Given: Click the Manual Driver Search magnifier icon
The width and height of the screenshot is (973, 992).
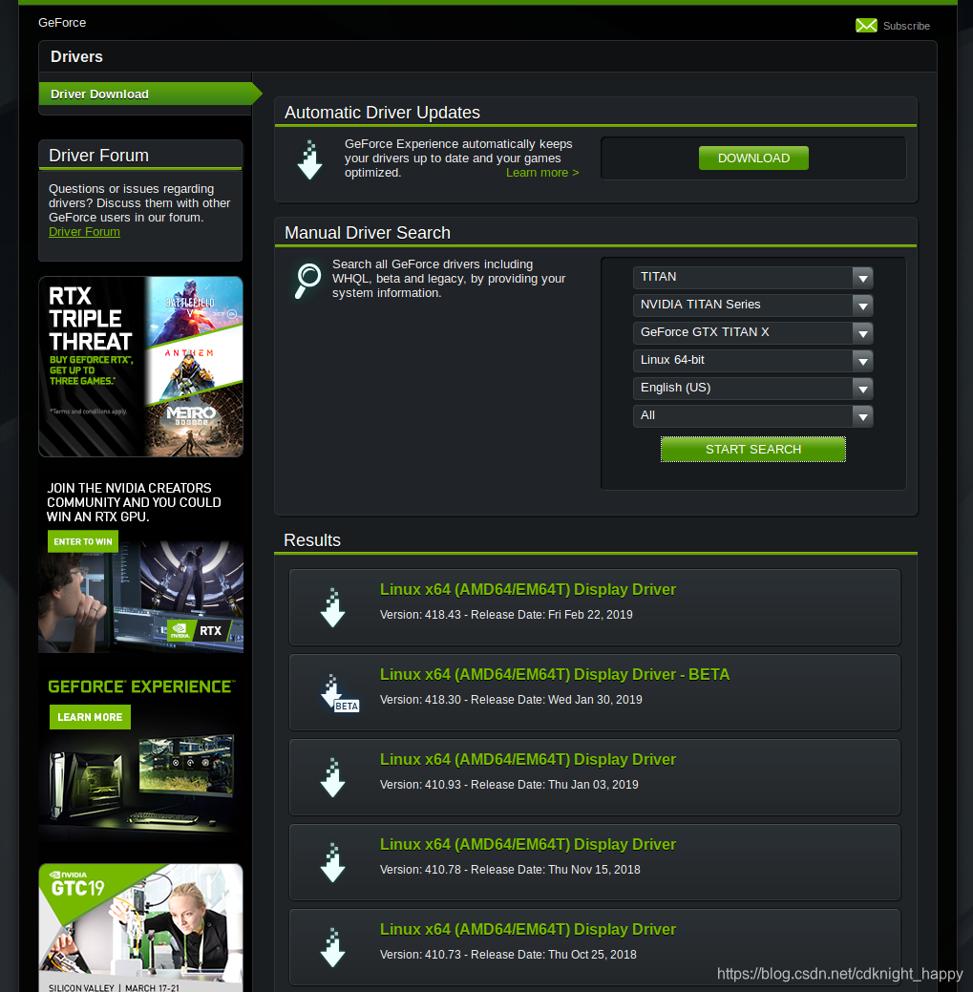Looking at the screenshot, I should pyautogui.click(x=308, y=281).
